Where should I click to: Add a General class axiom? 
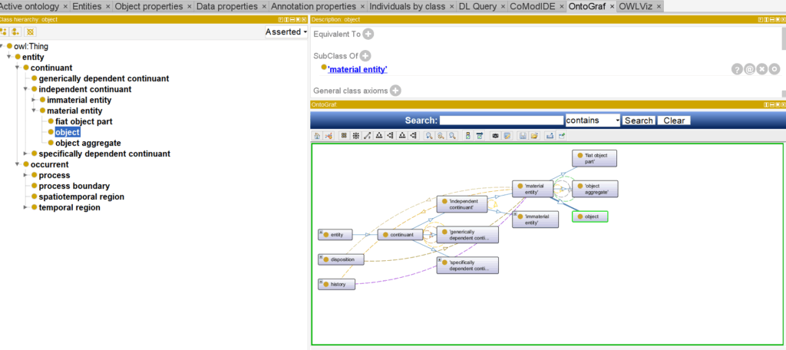(395, 91)
